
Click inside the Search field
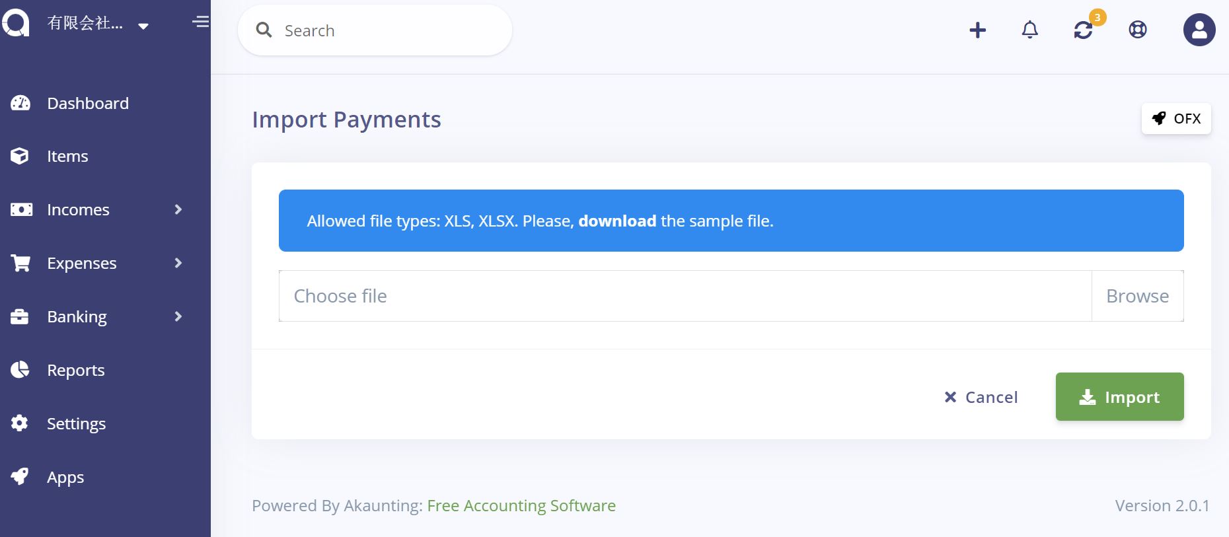click(375, 30)
